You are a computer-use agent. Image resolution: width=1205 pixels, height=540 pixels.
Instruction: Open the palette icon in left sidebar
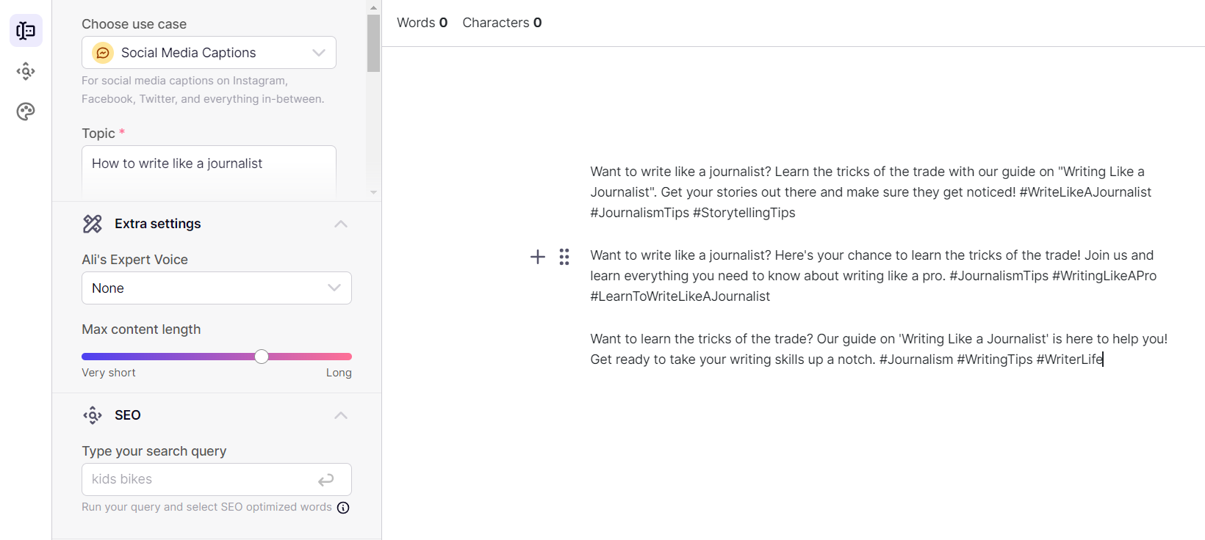[26, 112]
